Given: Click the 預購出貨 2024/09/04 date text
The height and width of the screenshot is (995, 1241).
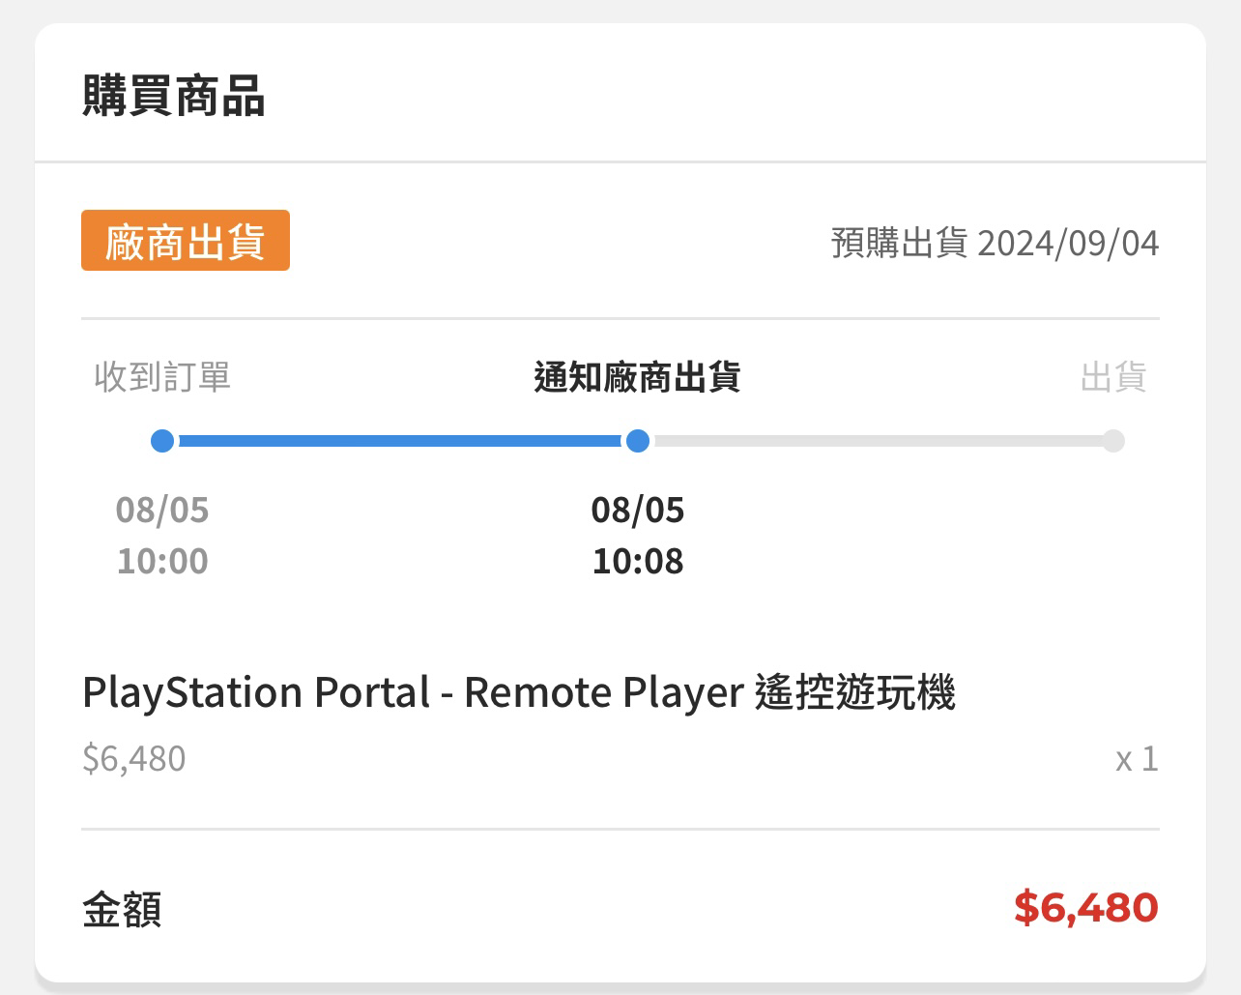Looking at the screenshot, I should (x=995, y=242).
